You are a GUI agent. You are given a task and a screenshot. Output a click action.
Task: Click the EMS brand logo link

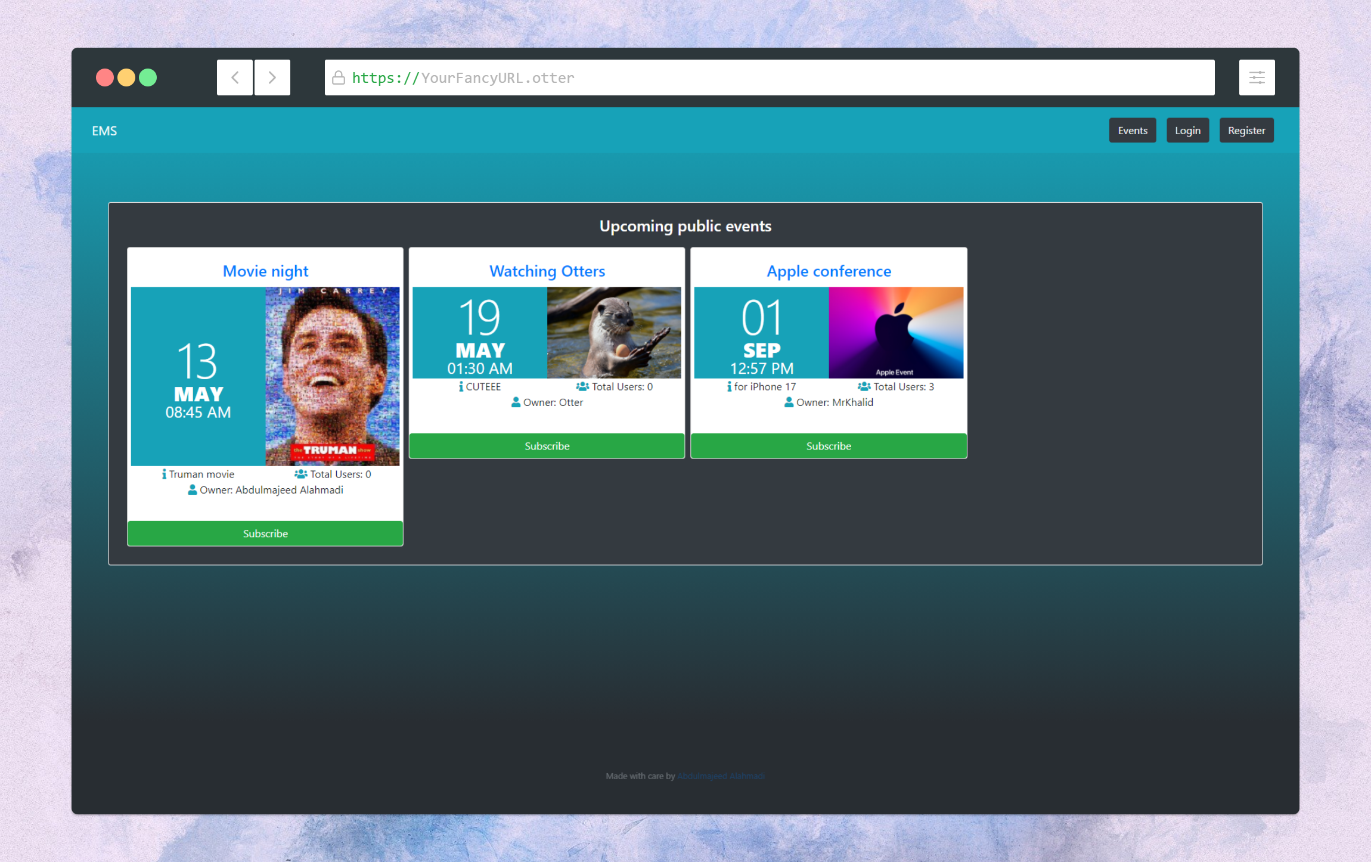104,131
